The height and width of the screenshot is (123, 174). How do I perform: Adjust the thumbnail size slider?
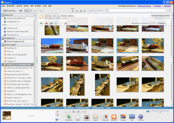pos(160,111)
